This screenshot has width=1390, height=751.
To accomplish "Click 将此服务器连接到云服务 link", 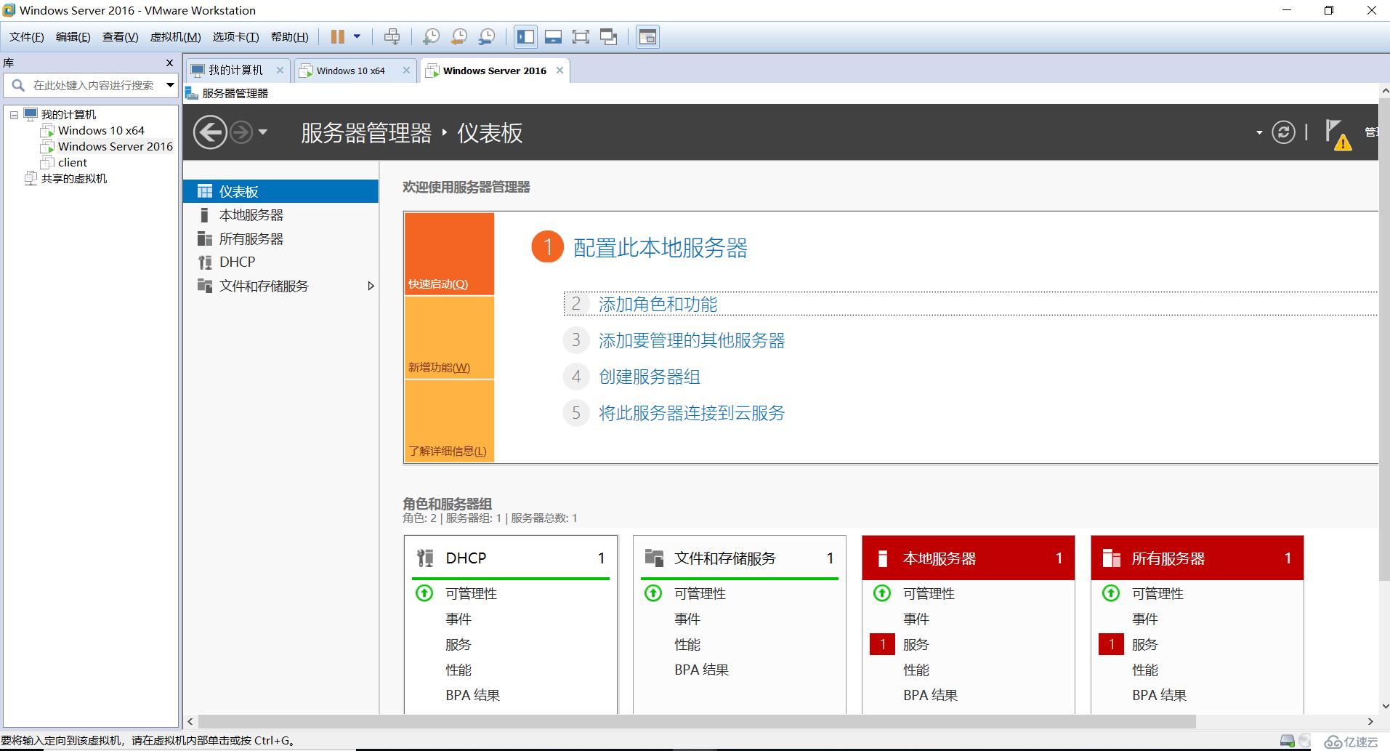I will pyautogui.click(x=692, y=413).
